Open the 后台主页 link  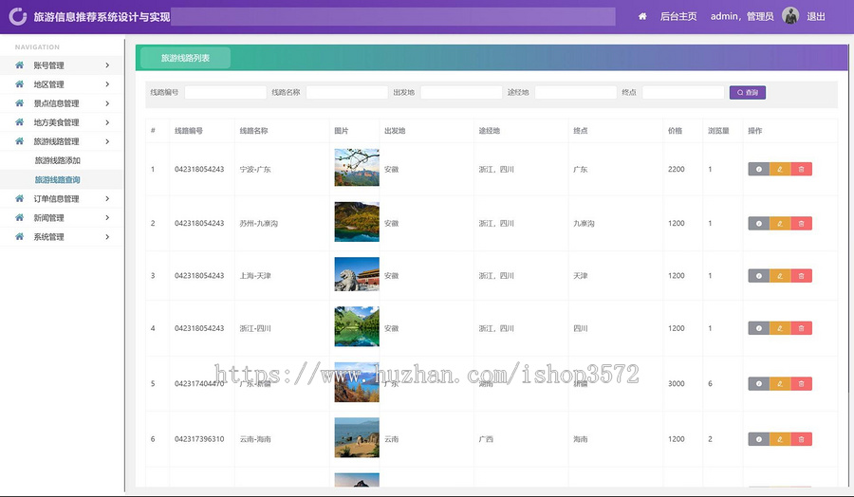click(x=678, y=16)
